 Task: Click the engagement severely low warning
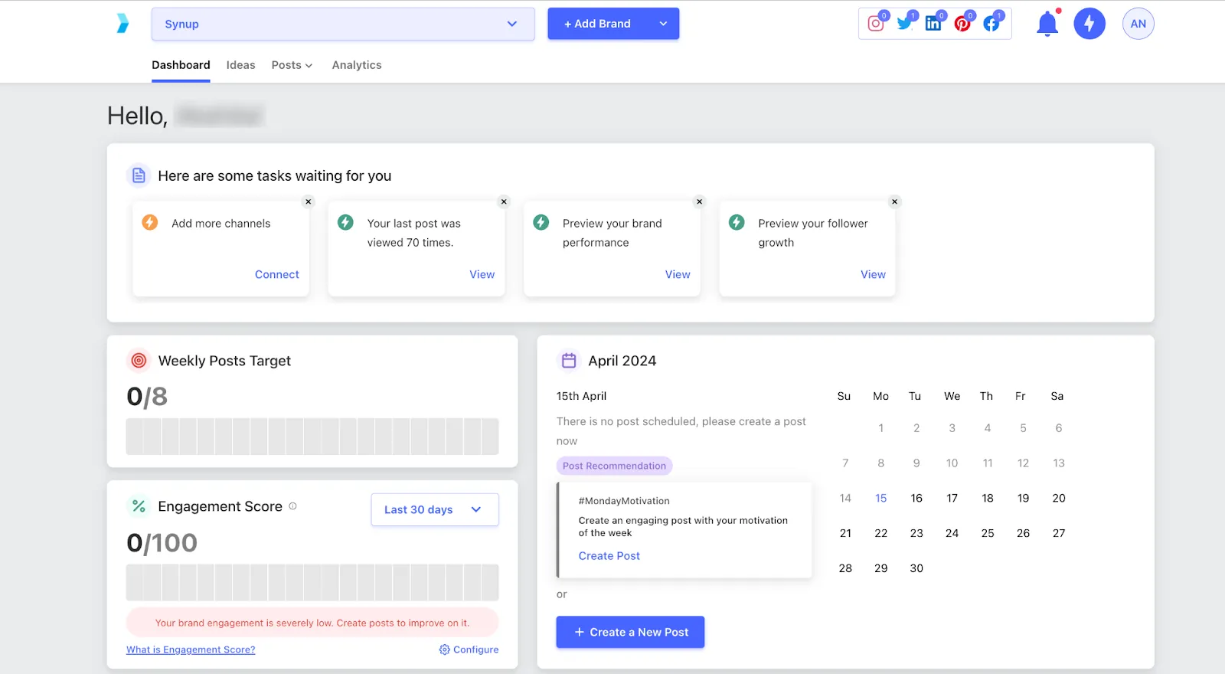coord(312,623)
